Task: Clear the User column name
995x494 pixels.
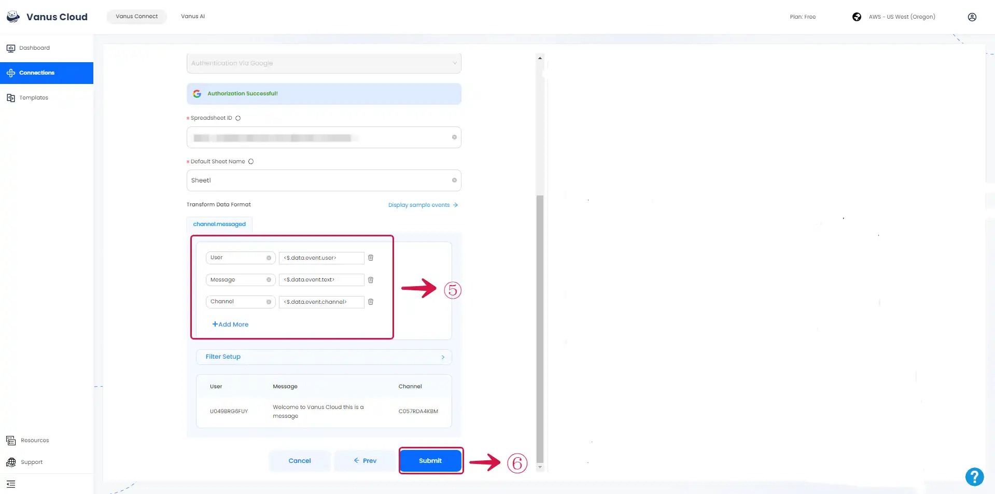Action: coord(269,258)
